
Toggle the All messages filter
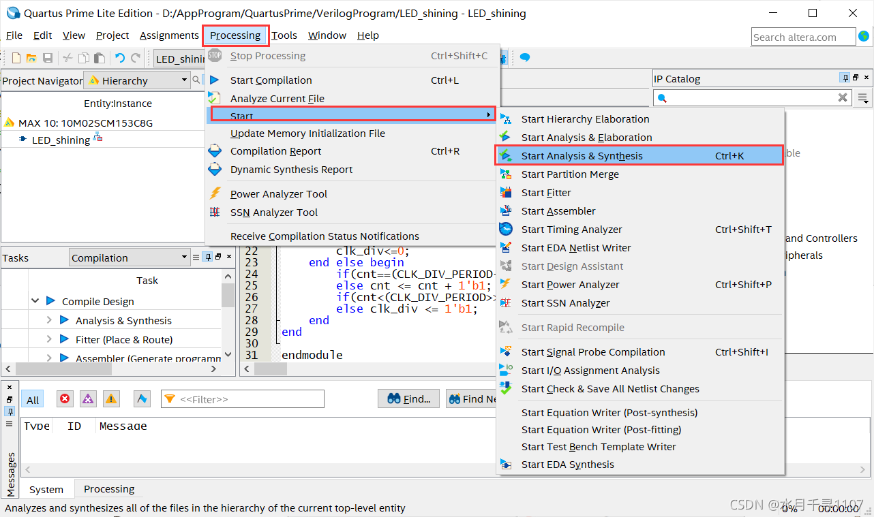click(x=33, y=399)
